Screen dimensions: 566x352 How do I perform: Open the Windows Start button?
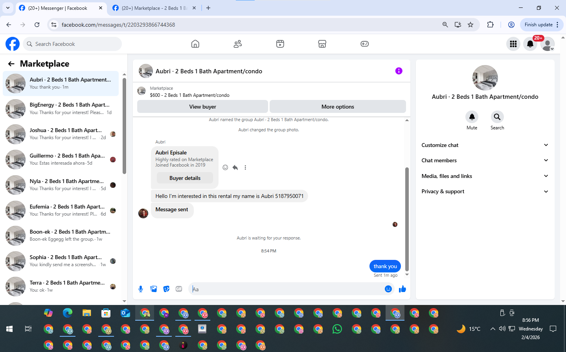click(x=9, y=329)
